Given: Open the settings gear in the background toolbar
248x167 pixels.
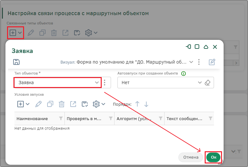Looking at the screenshot, I should [89, 33].
